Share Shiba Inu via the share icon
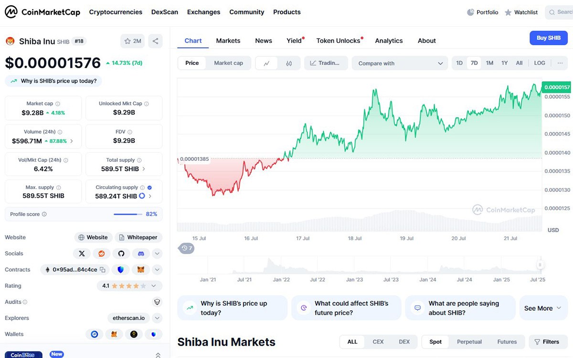 click(x=155, y=41)
